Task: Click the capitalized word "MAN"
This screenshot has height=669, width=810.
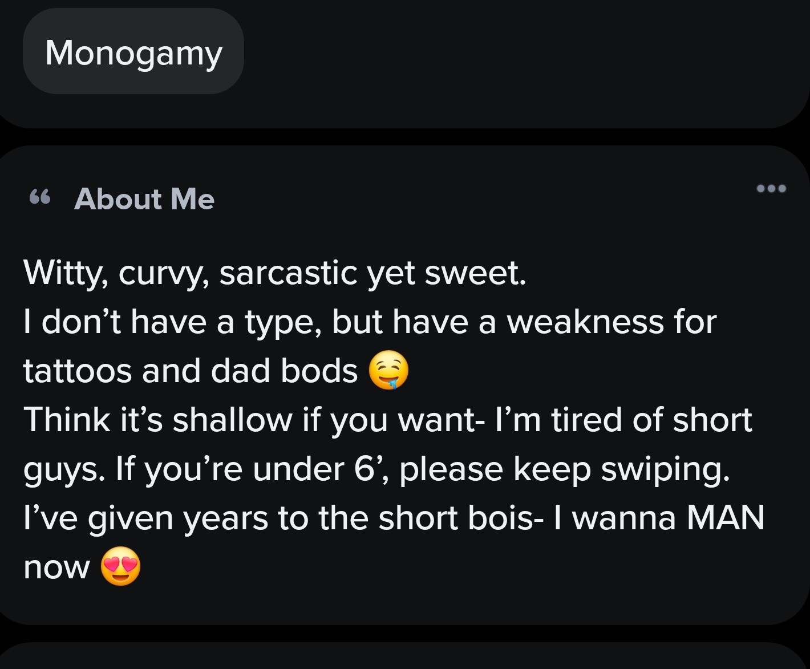Action: click(726, 518)
